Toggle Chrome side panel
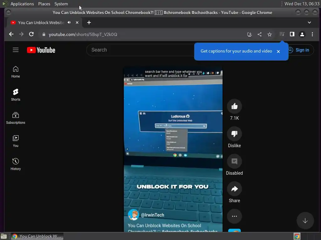This screenshot has height=240, width=321. coord(292,34)
